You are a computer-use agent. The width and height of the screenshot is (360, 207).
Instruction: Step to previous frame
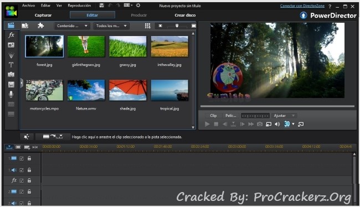(x=224, y=124)
